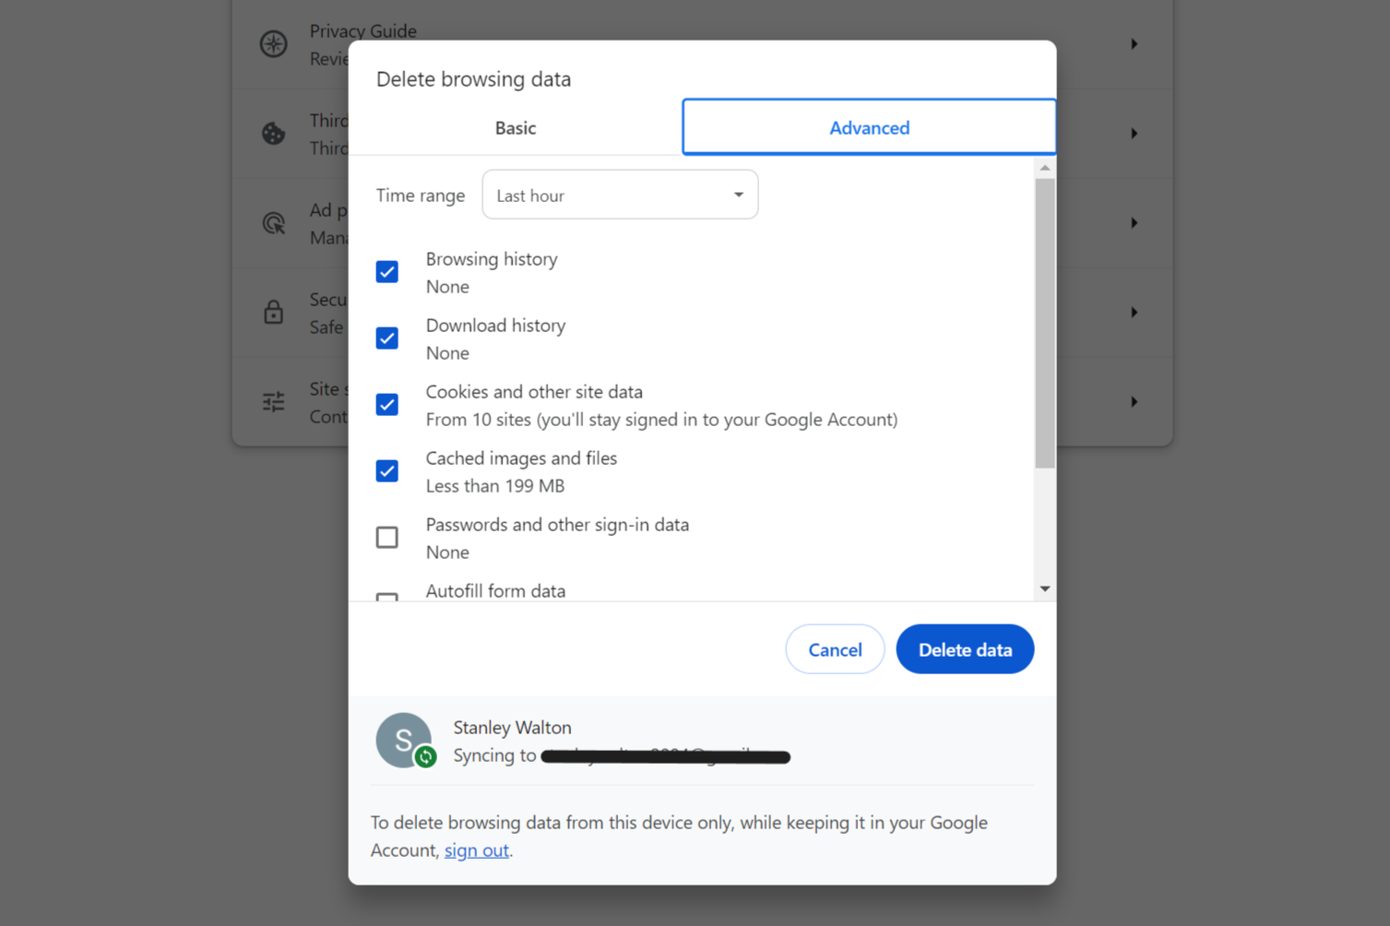Click the Ad privacy cursor icon

click(x=273, y=222)
